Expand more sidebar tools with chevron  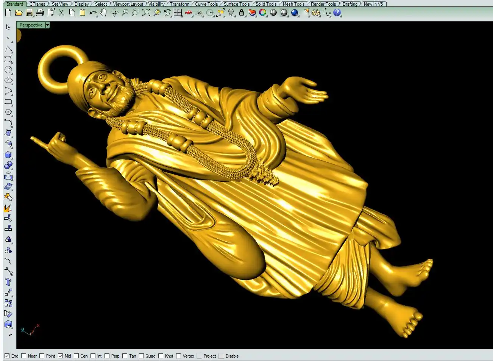coord(10,334)
